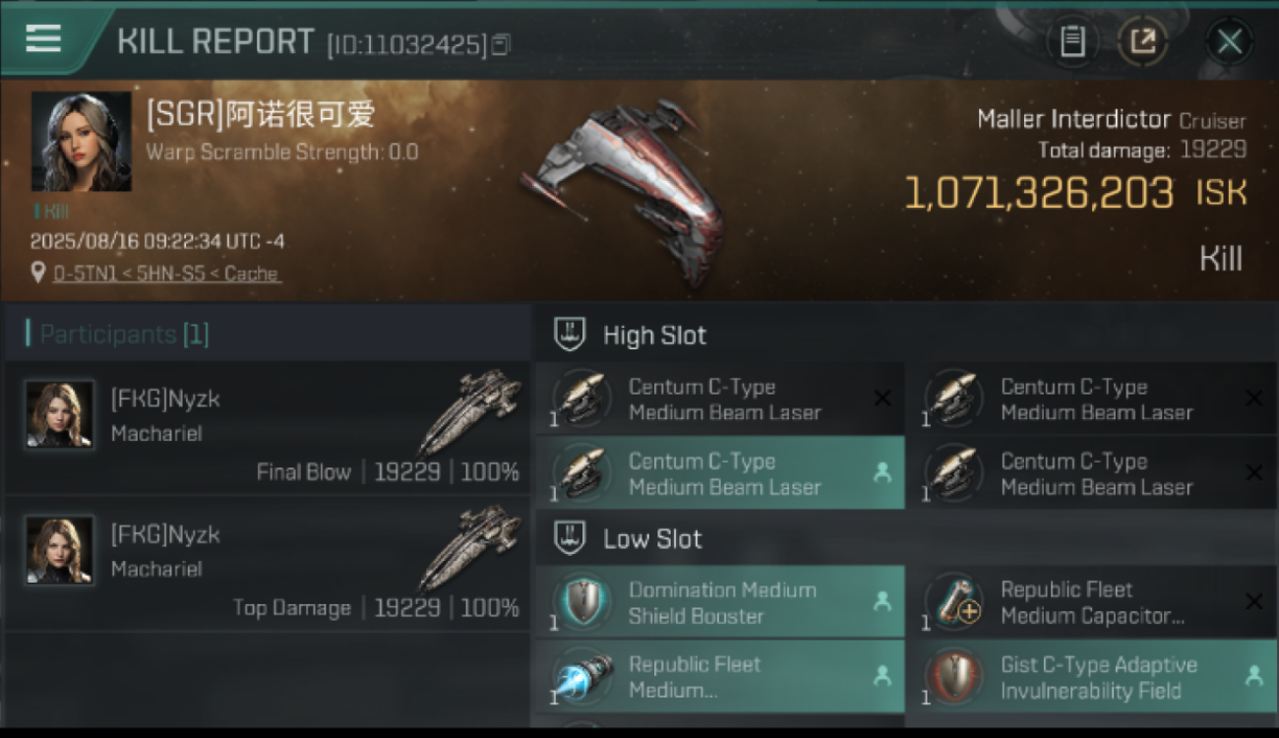
Task: Select the Republic Fleet Medium module row
Action: click(x=720, y=677)
